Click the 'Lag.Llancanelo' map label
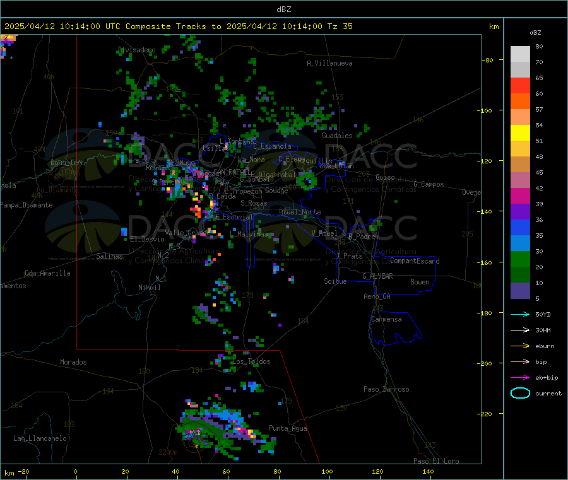 40,438
